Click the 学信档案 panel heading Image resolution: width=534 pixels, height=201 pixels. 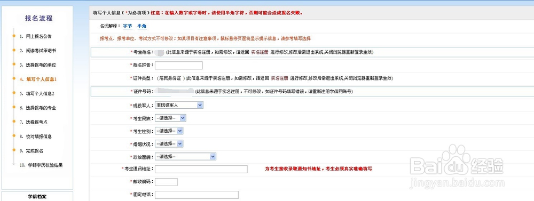[37, 196]
